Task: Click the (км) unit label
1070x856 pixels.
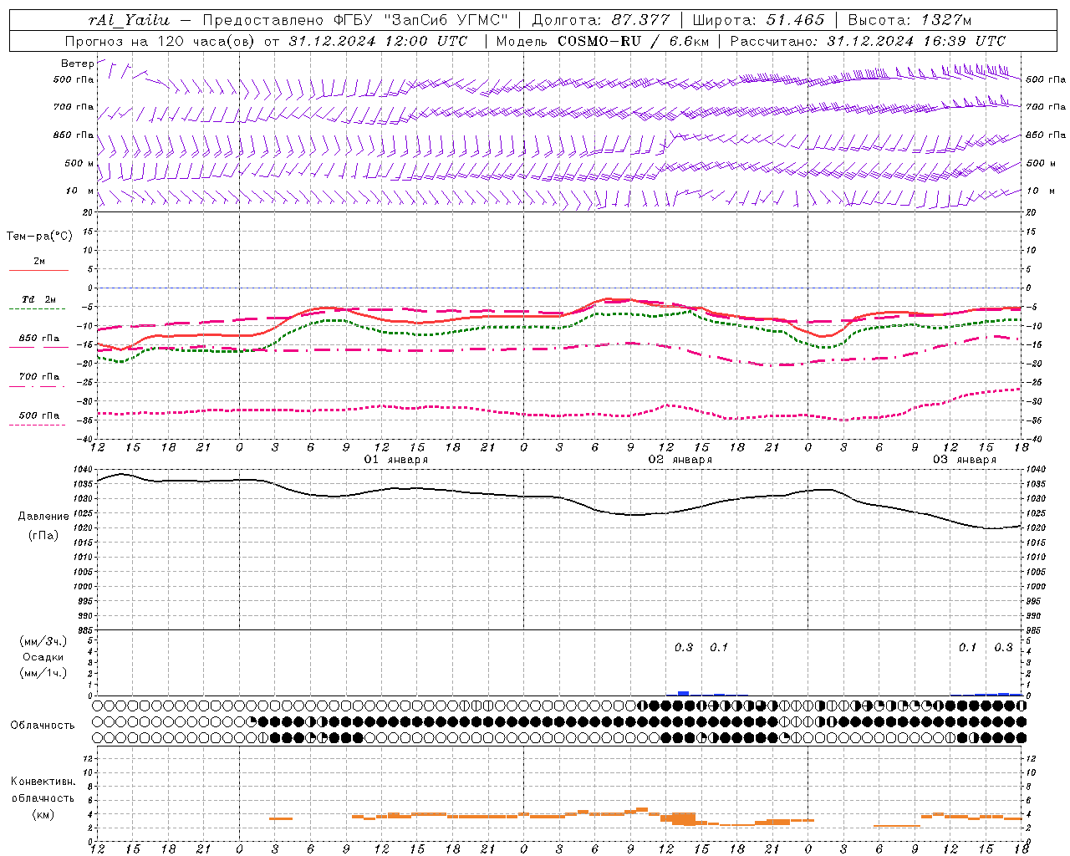Action: (x=43, y=814)
